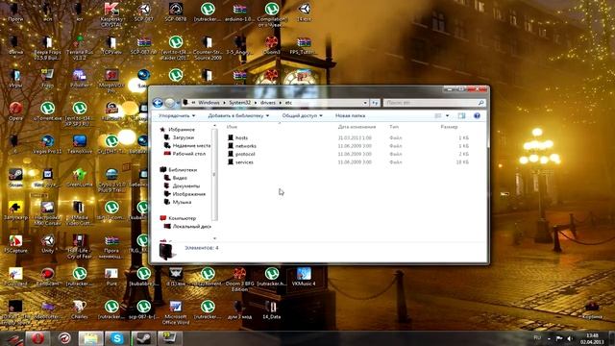Select the Fraps desktop shortcut

47,79
